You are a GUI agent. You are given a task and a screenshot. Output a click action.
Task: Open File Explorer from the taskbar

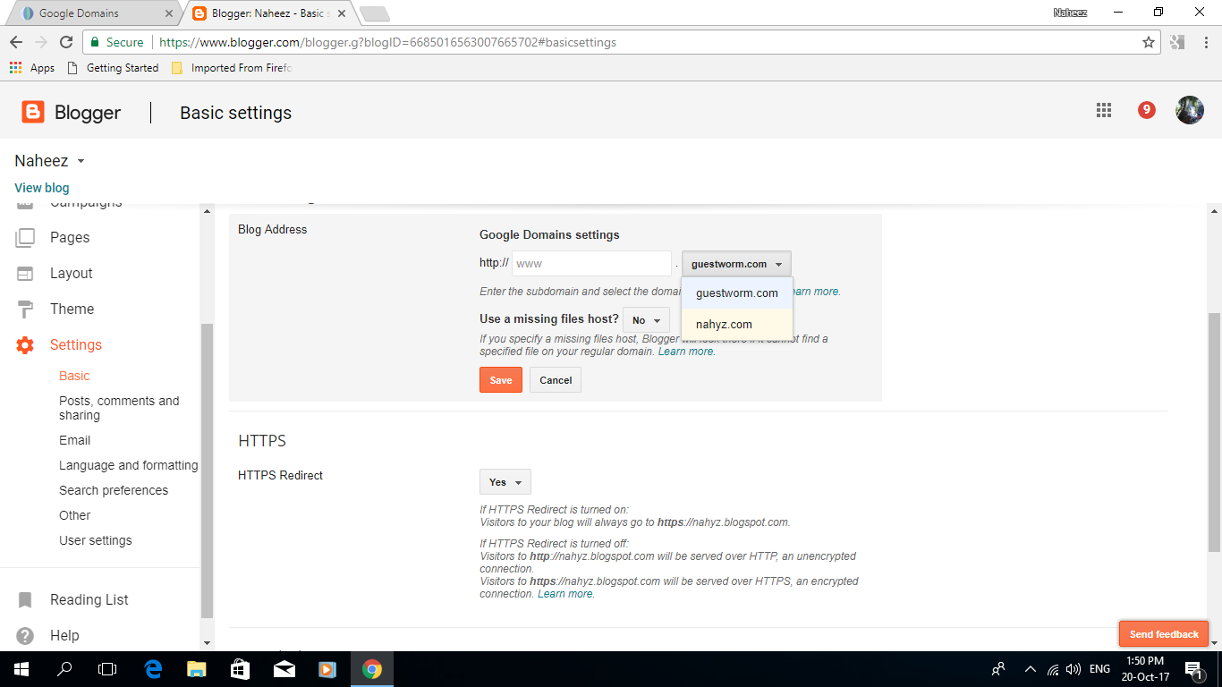197,669
